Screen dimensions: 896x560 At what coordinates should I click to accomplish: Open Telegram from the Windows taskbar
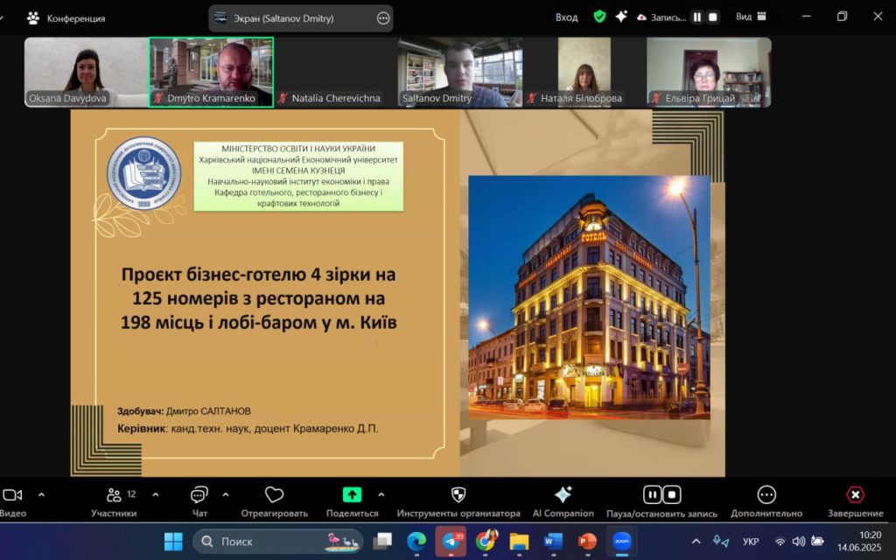451,542
